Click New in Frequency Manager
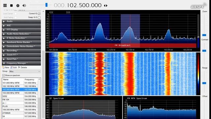 (6, 67)
